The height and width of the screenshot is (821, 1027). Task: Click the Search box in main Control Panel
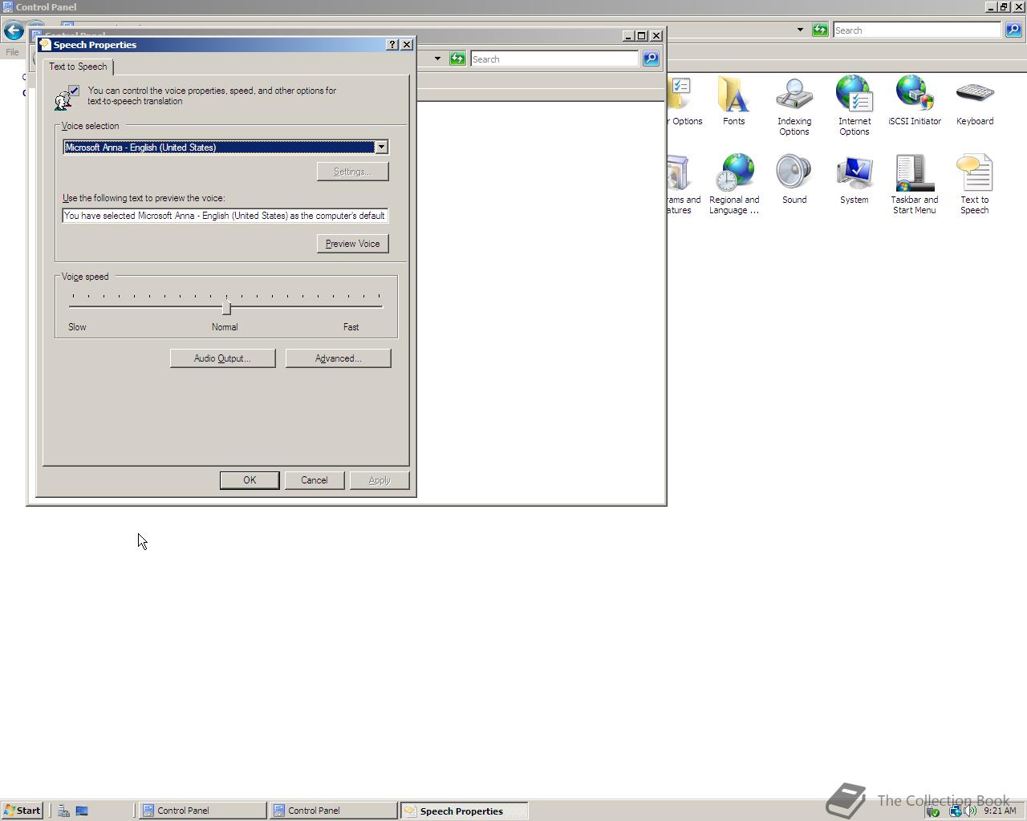(x=917, y=30)
